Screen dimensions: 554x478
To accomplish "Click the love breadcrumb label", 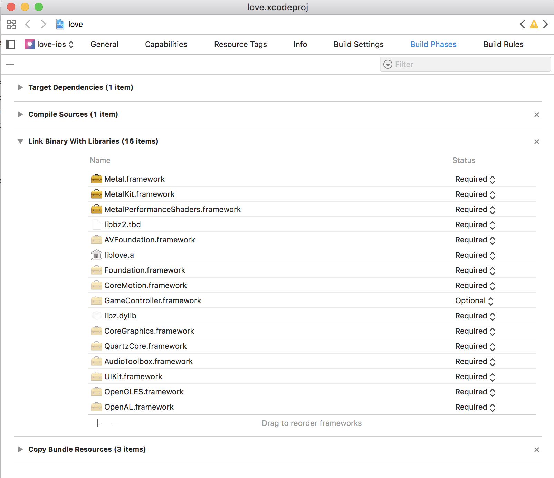I will click(76, 24).
